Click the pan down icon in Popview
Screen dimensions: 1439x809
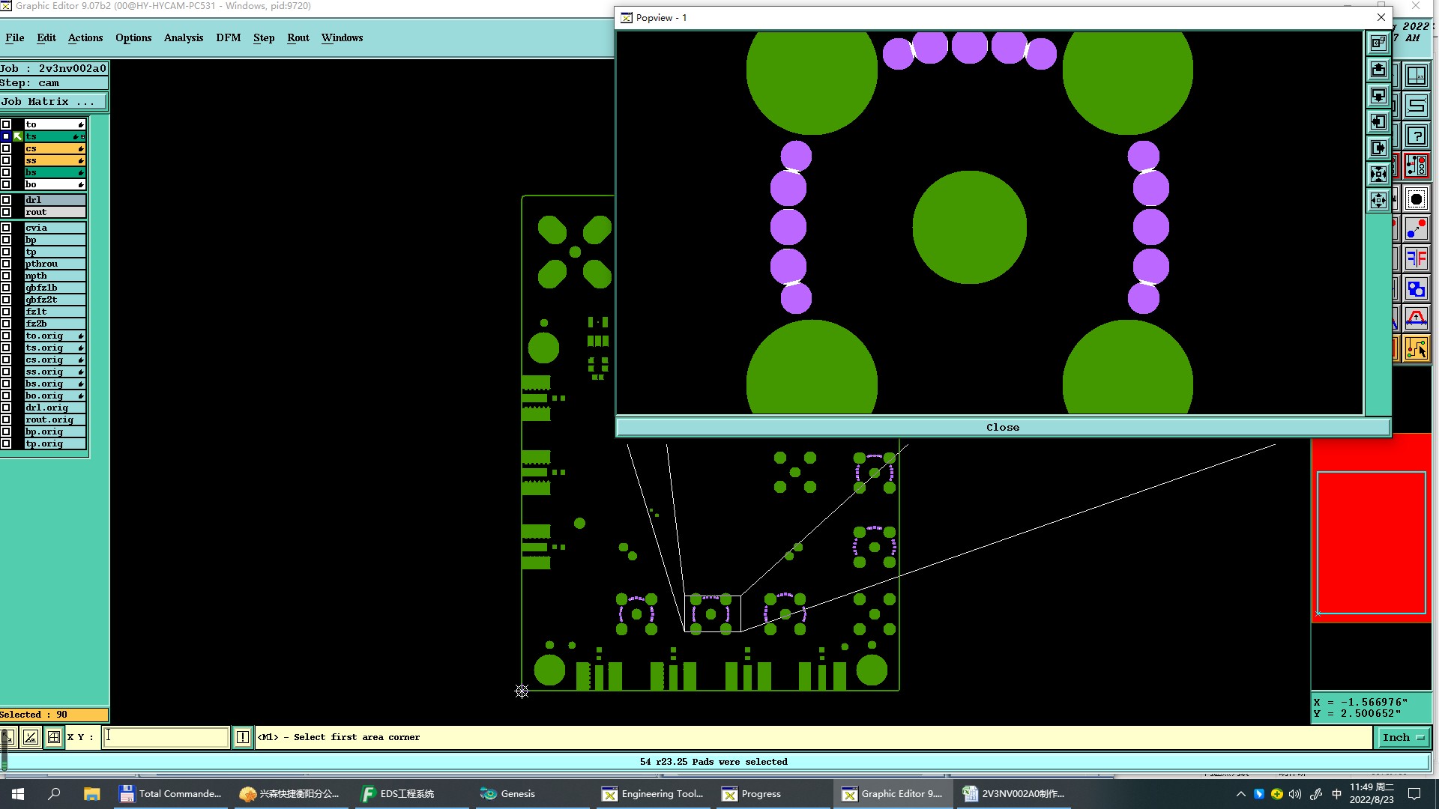pyautogui.click(x=1378, y=96)
